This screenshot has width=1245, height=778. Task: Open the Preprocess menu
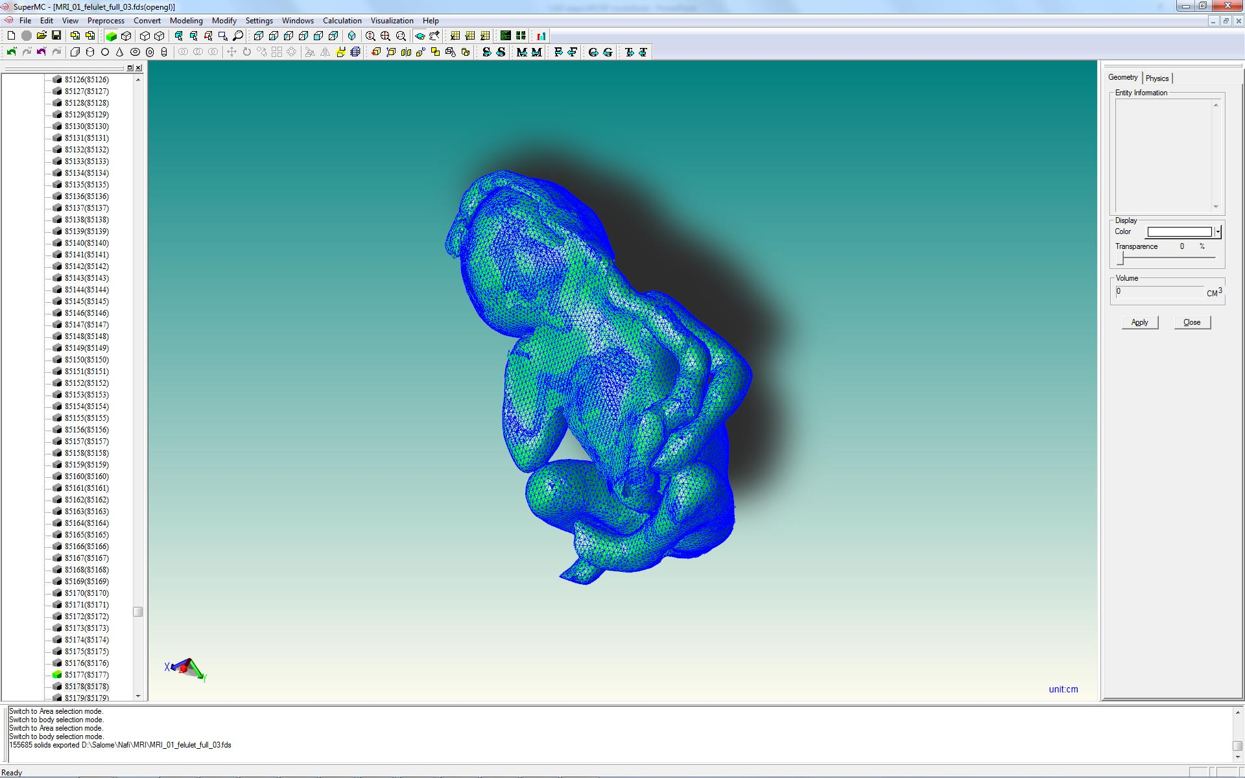point(106,20)
